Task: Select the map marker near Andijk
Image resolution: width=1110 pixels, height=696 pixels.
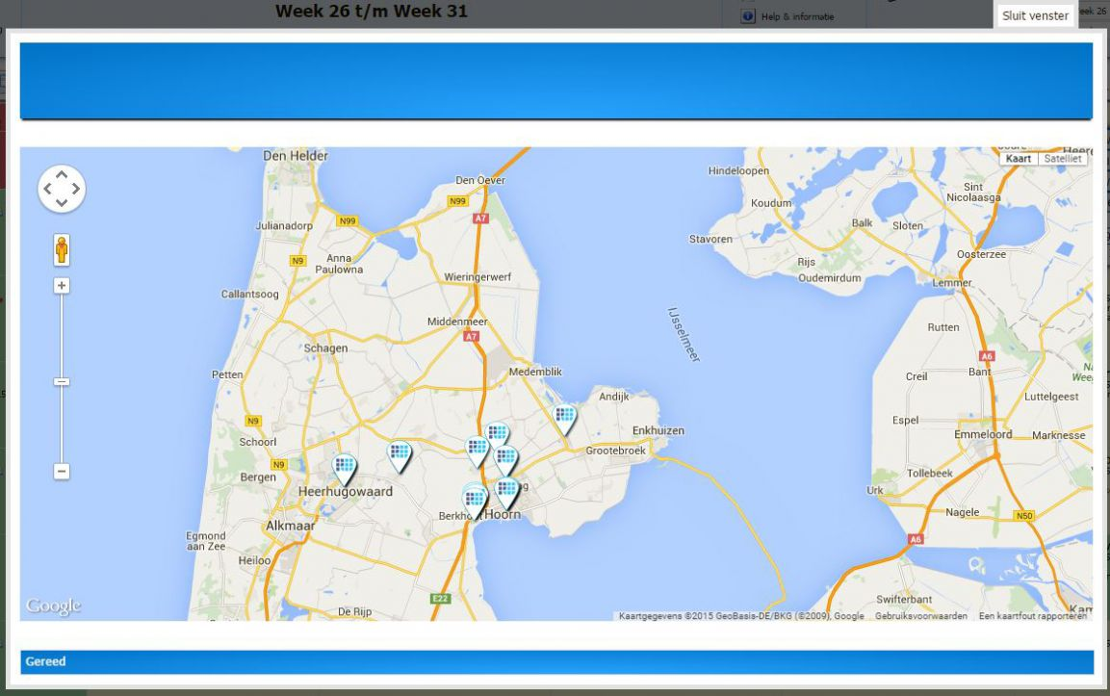Action: [564, 419]
